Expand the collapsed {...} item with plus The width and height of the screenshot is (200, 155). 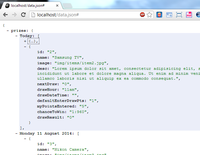[25, 41]
